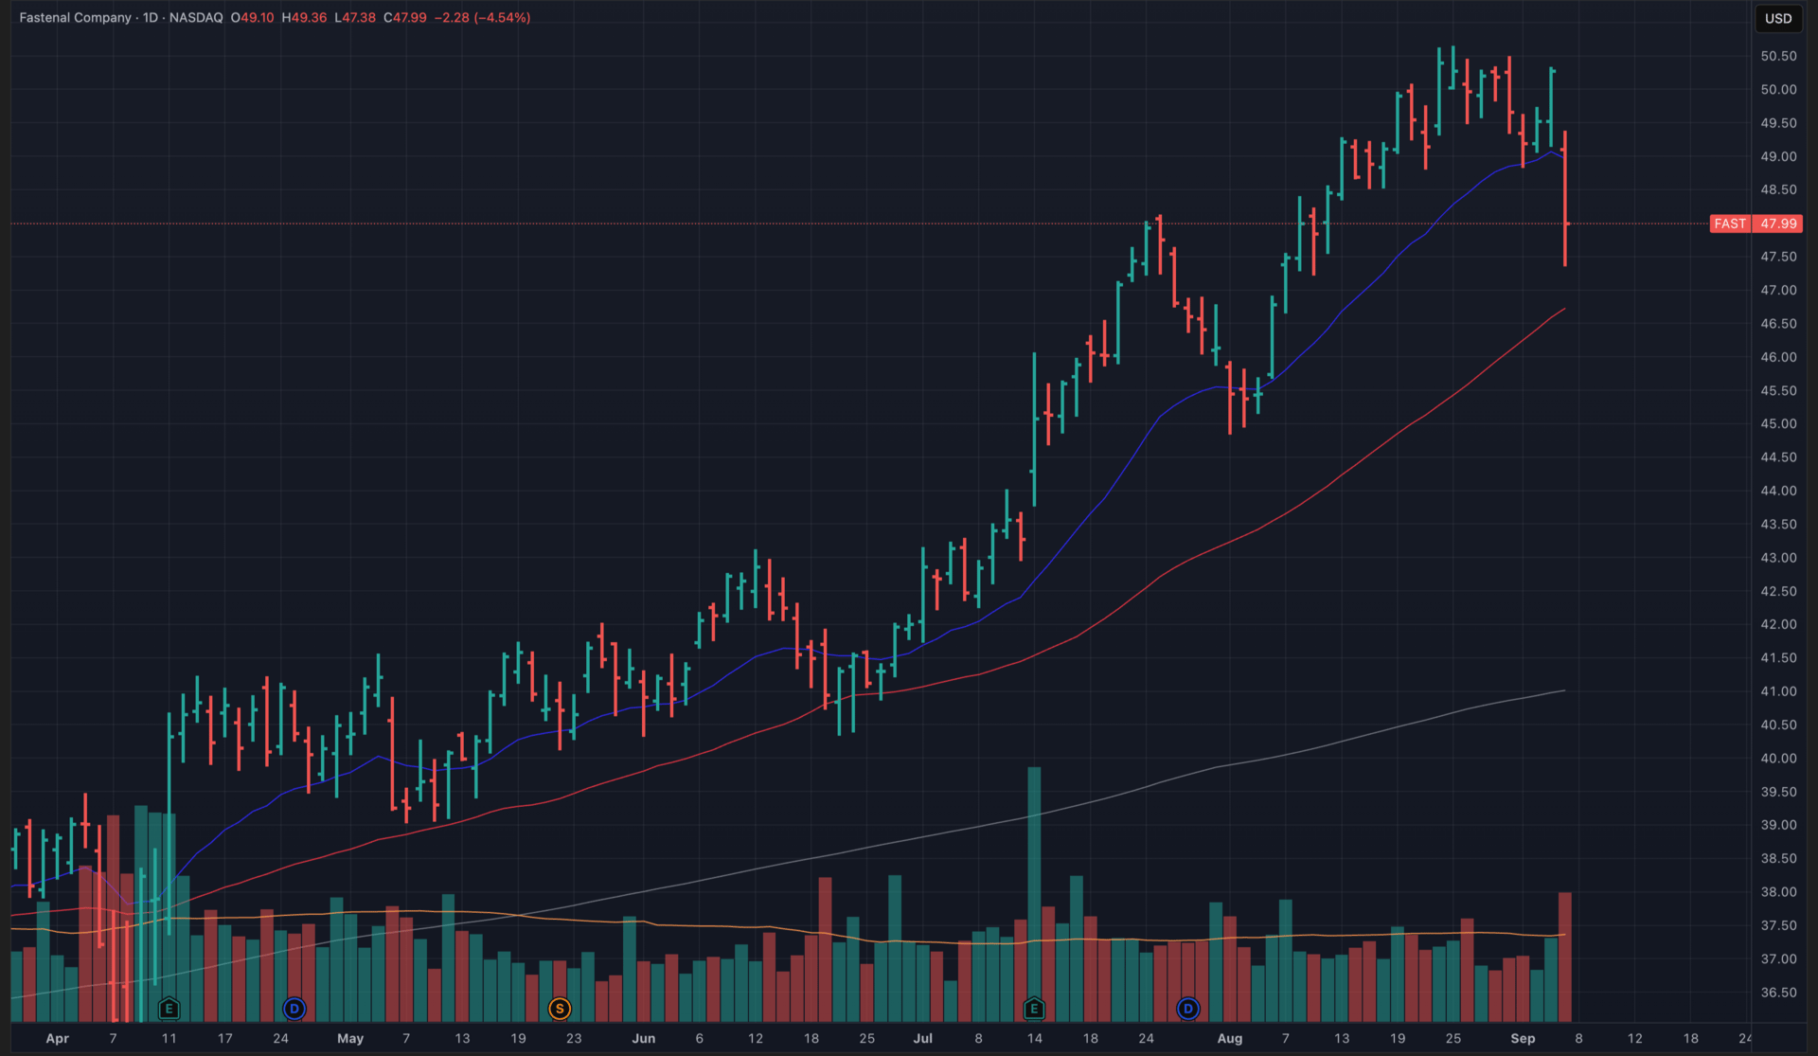The image size is (1818, 1056).
Task: Open the USD currency selector
Action: 1777,18
